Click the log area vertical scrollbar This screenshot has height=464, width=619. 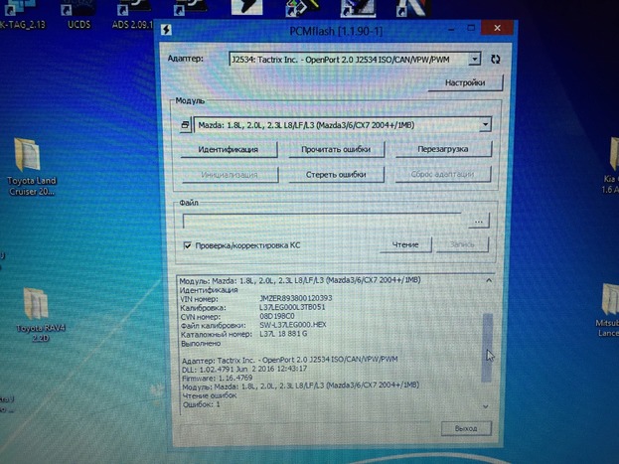point(486,343)
